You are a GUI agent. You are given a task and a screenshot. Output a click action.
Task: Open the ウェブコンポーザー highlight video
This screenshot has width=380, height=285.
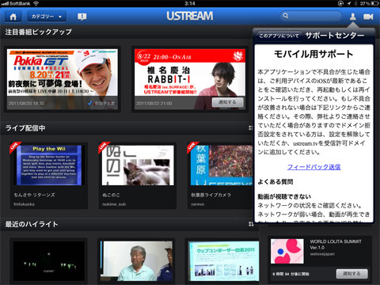[x=224, y=260]
